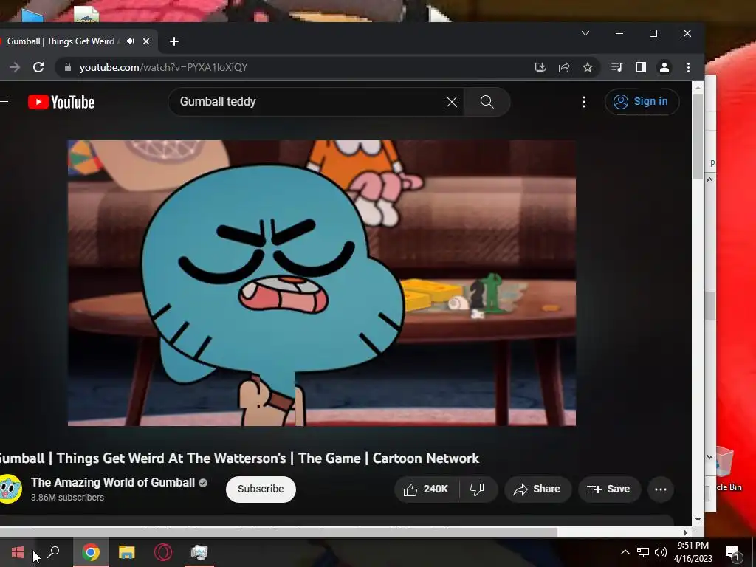Screen dimensions: 756x567
Task: Open The Amazing World of Gumball avatar
Action: click(10, 489)
